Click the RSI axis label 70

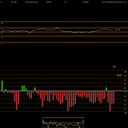[2, 29]
